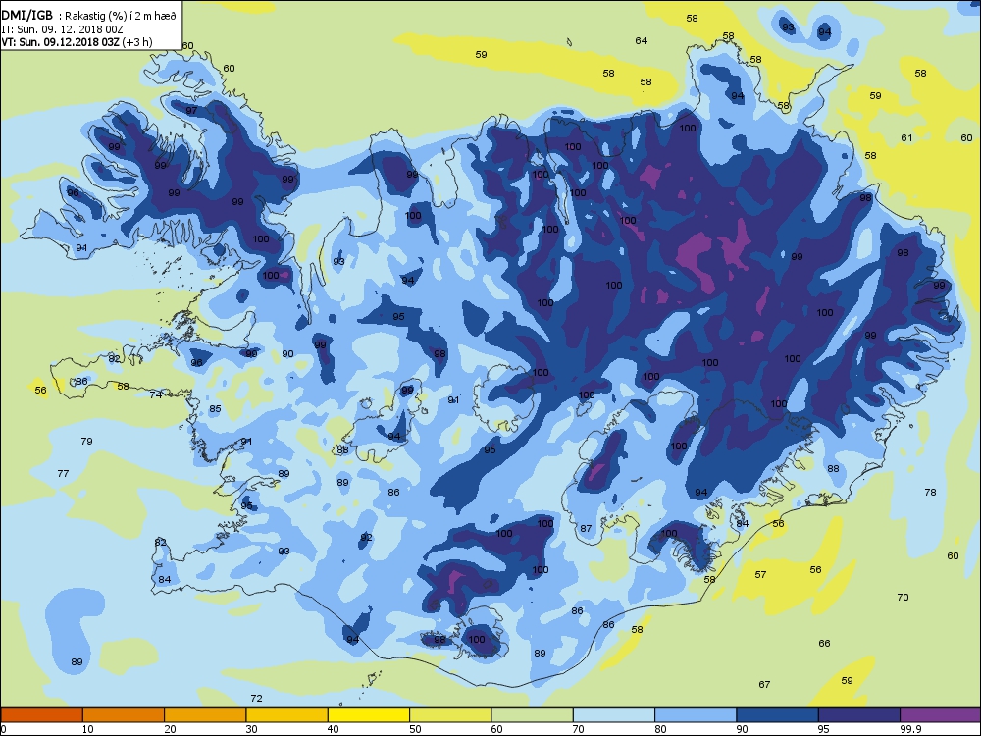981x736 pixels.
Task: Click the humidity value 85 on the map
Action: click(215, 408)
